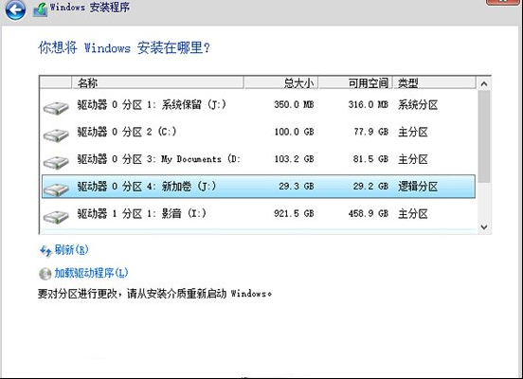Click the heading 你想将 Windows 安装在哪里?
The image size is (523, 379).
[124, 47]
